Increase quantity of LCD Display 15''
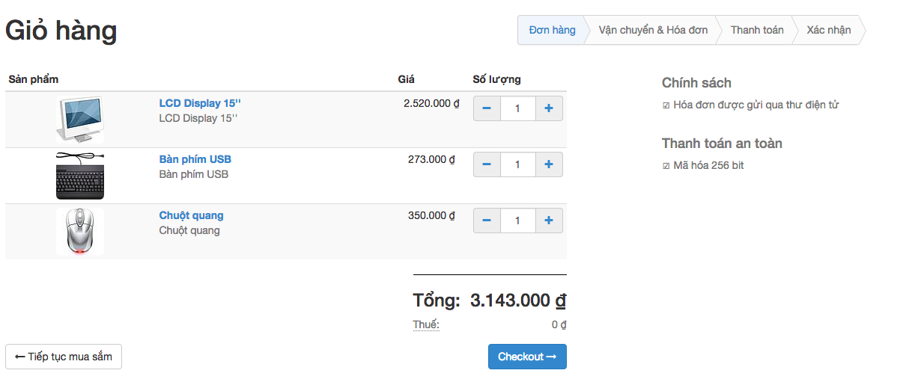This screenshot has width=909, height=388. [549, 108]
